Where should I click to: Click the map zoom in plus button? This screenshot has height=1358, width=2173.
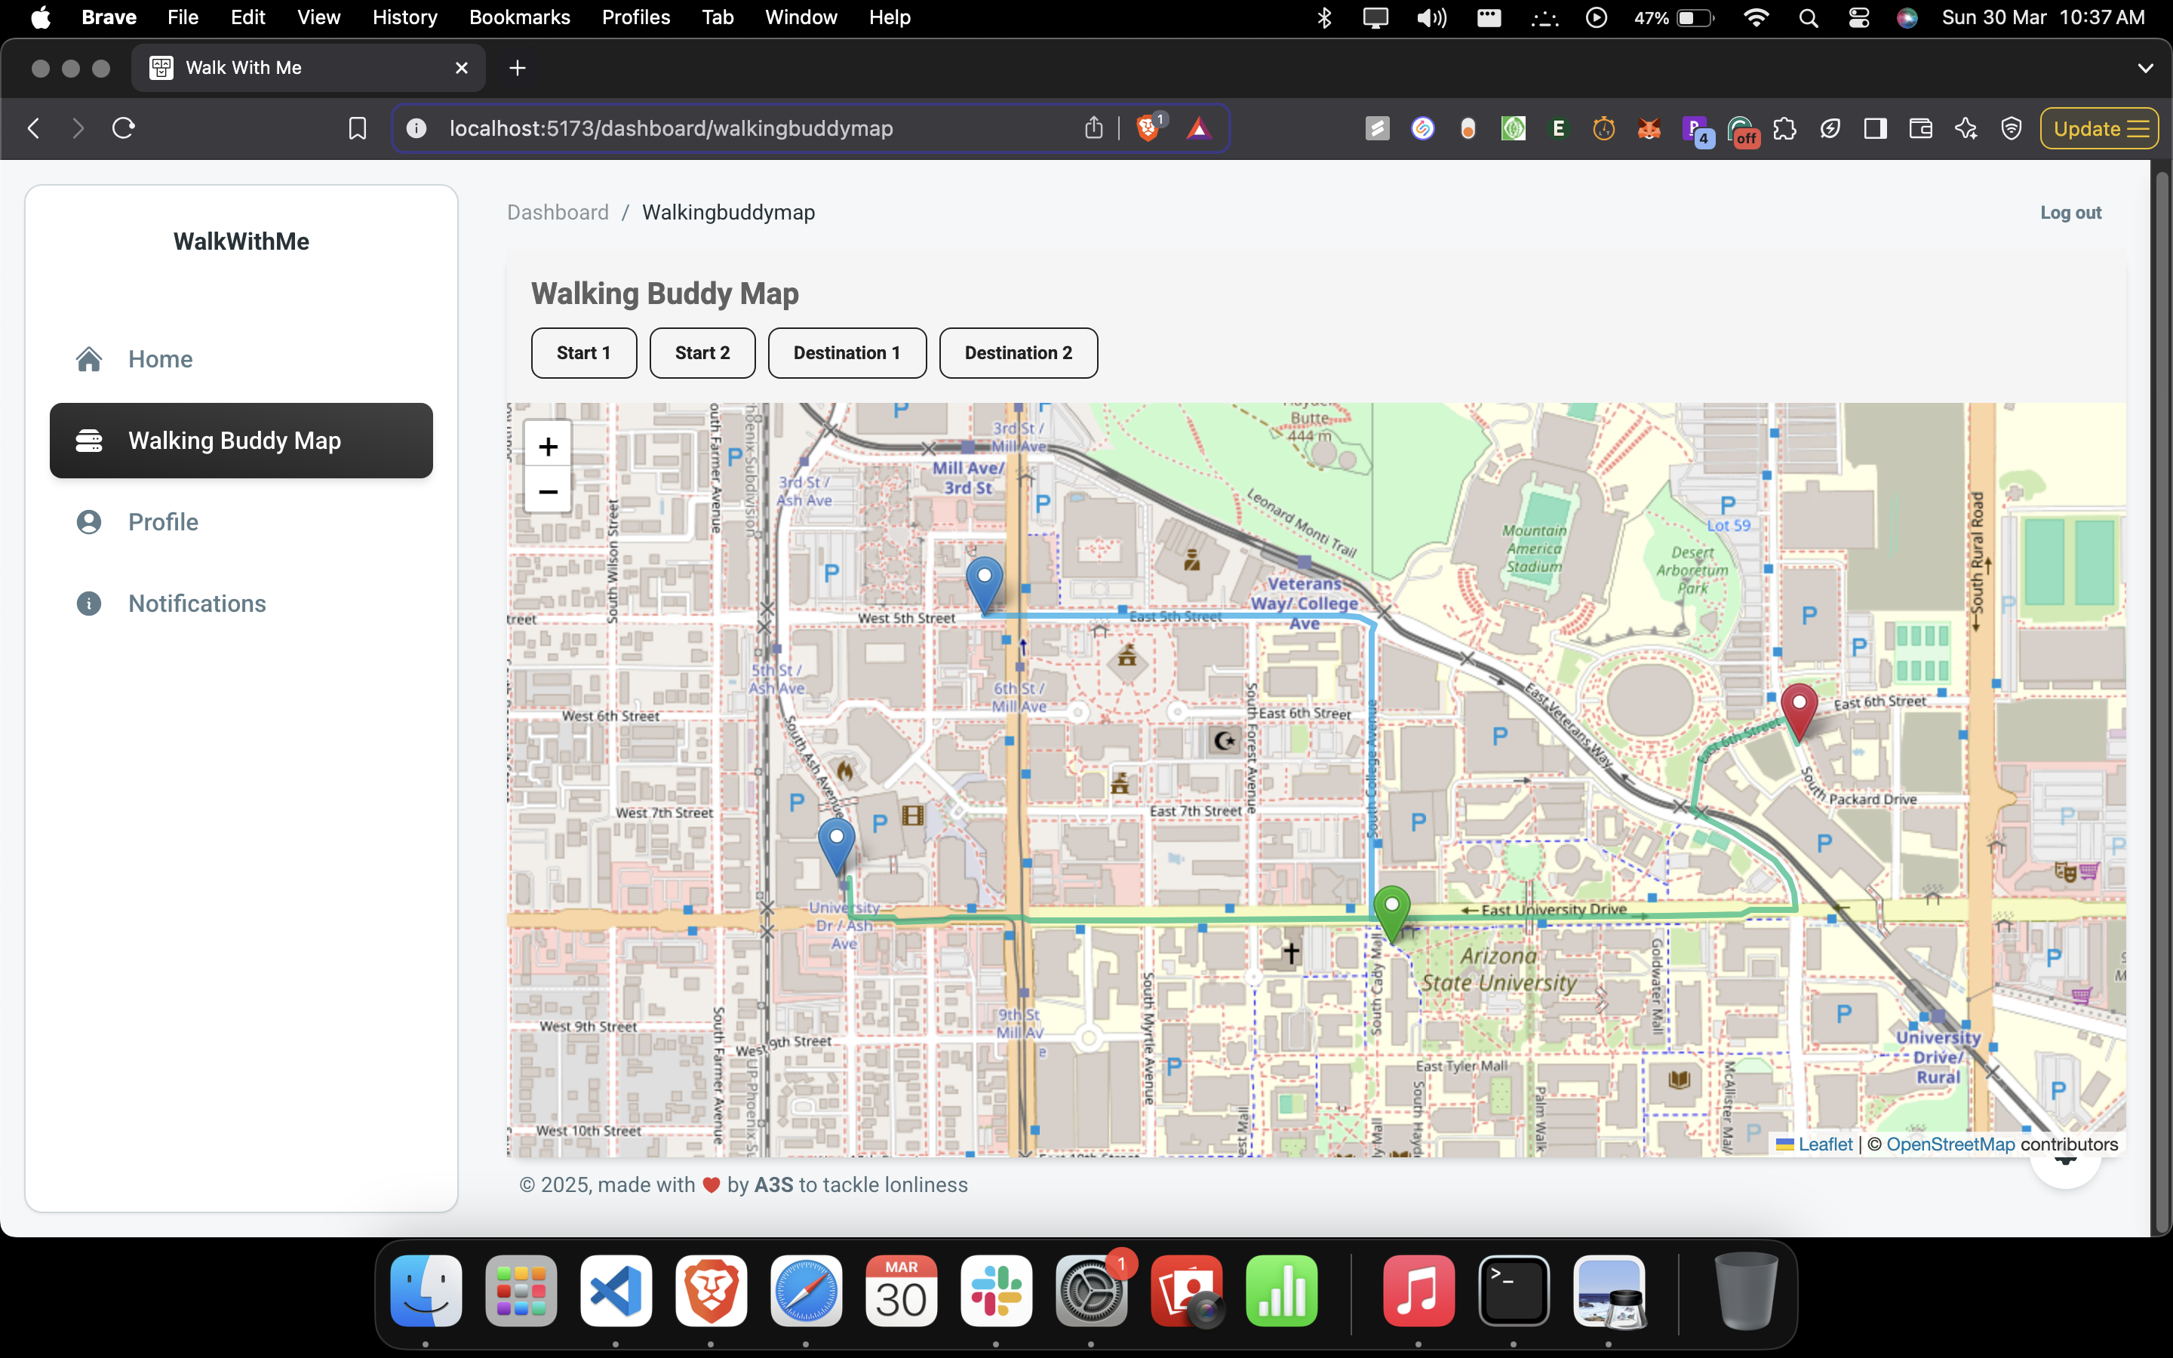point(548,447)
